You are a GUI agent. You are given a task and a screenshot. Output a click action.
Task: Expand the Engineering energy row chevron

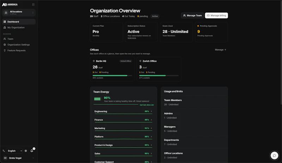point(152,111)
